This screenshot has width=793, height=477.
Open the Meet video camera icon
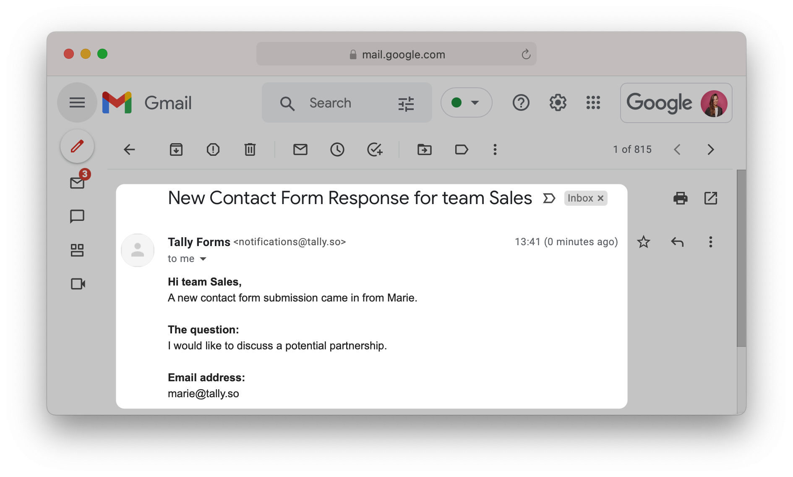78,284
